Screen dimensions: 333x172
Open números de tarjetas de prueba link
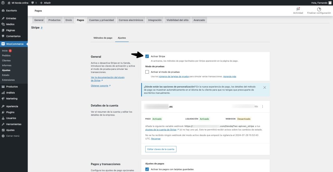(x=174, y=77)
